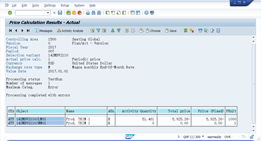Image resolution: width=261 pixels, height=141 pixels.
Task: Click the Send Mail icon
Action: click(200, 30)
